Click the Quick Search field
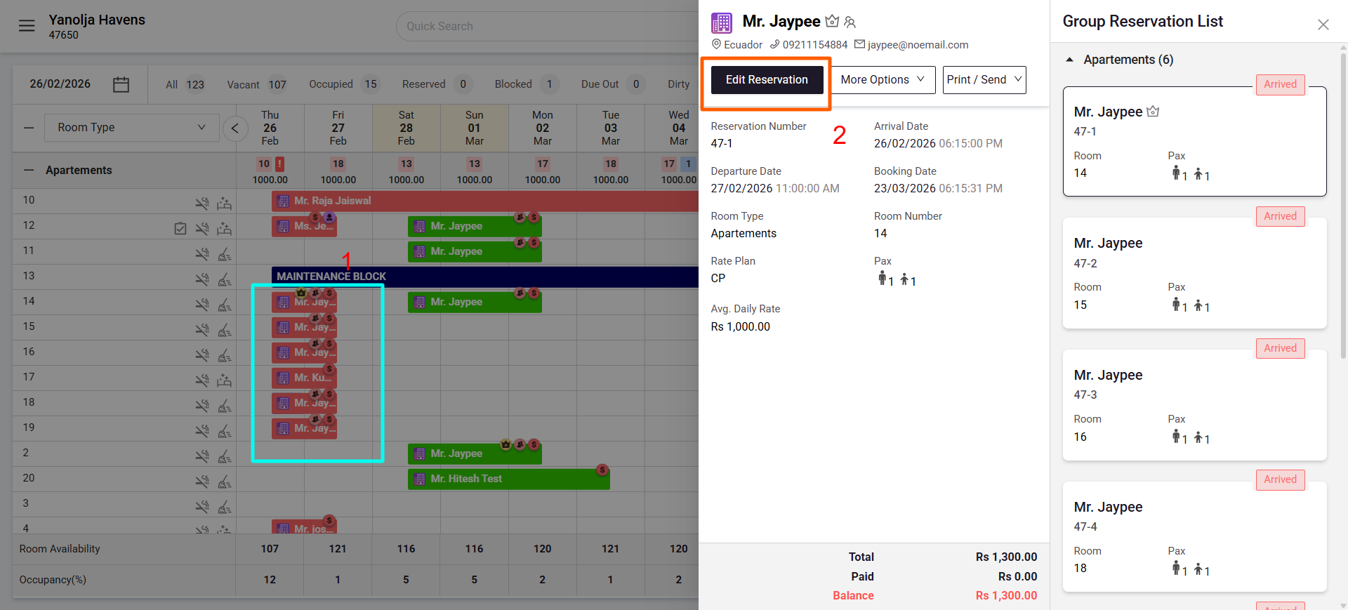 click(x=548, y=26)
